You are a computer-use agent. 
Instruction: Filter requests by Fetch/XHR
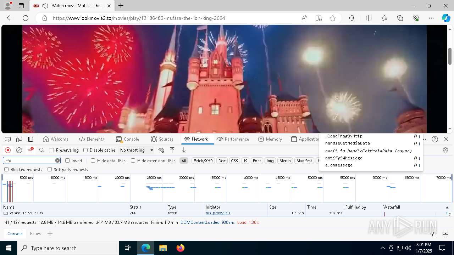point(203,161)
